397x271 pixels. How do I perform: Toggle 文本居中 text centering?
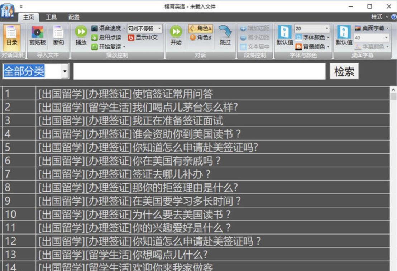point(255,46)
